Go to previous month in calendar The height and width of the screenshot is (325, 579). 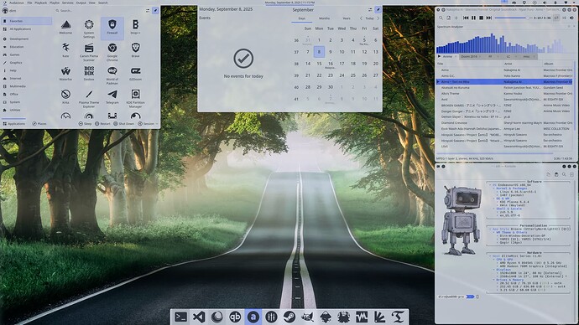361,18
